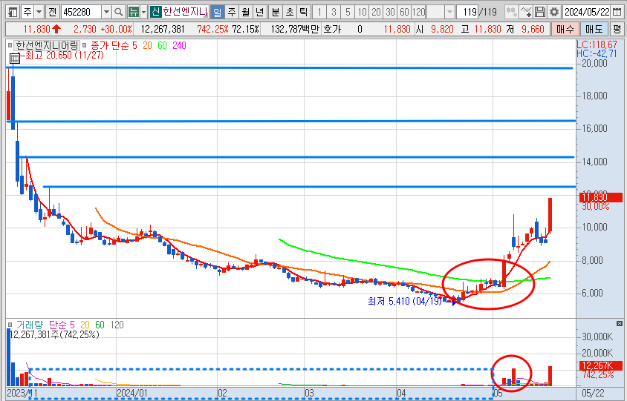Open the empty interval combo box
The image size is (627, 401).
[x=441, y=12]
